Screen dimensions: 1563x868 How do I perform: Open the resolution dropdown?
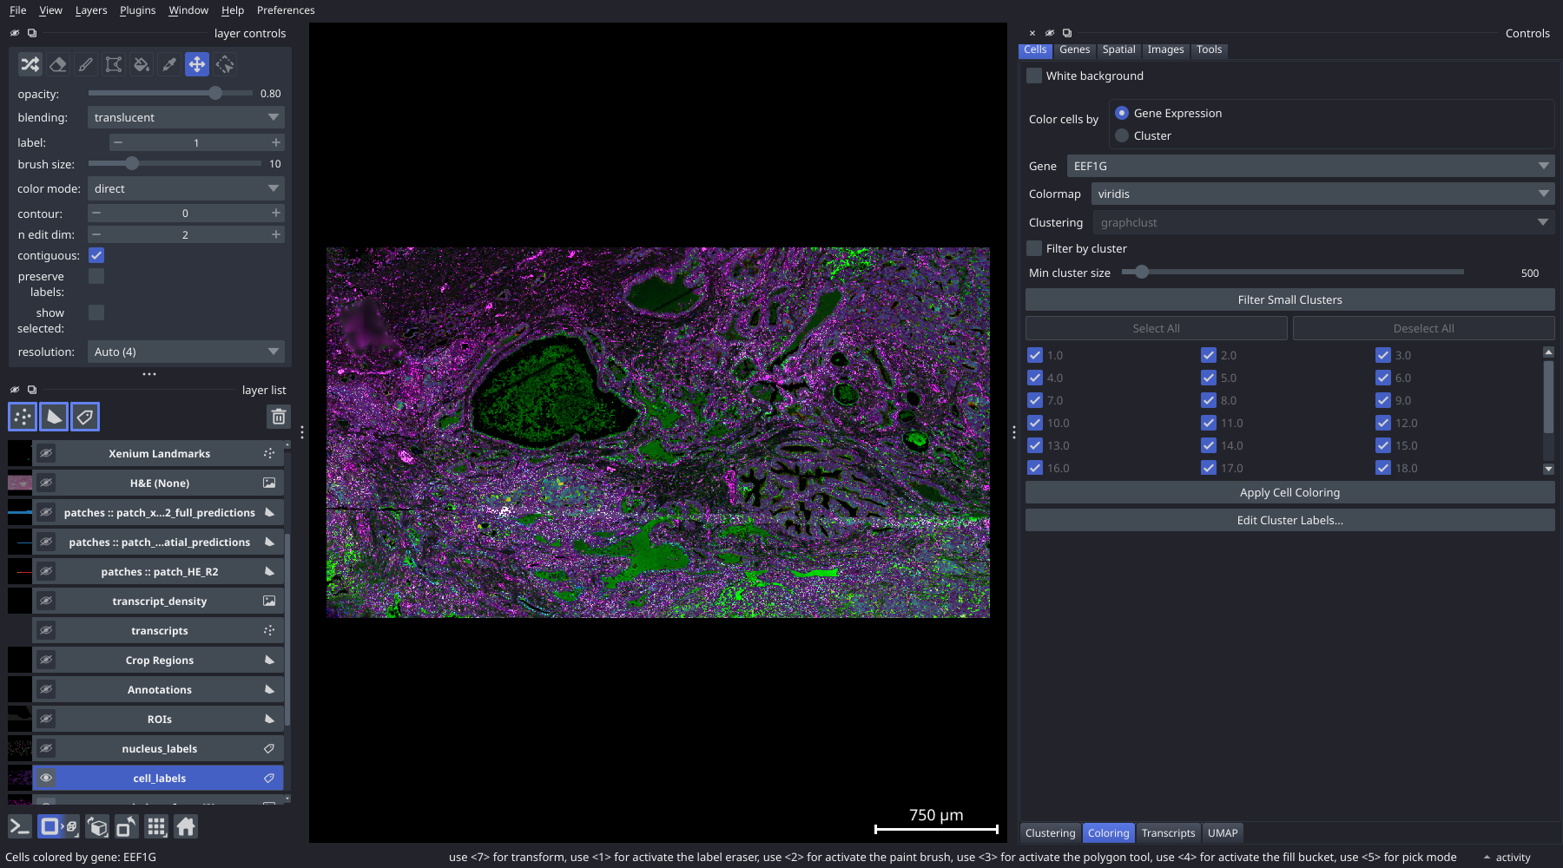[x=186, y=352]
